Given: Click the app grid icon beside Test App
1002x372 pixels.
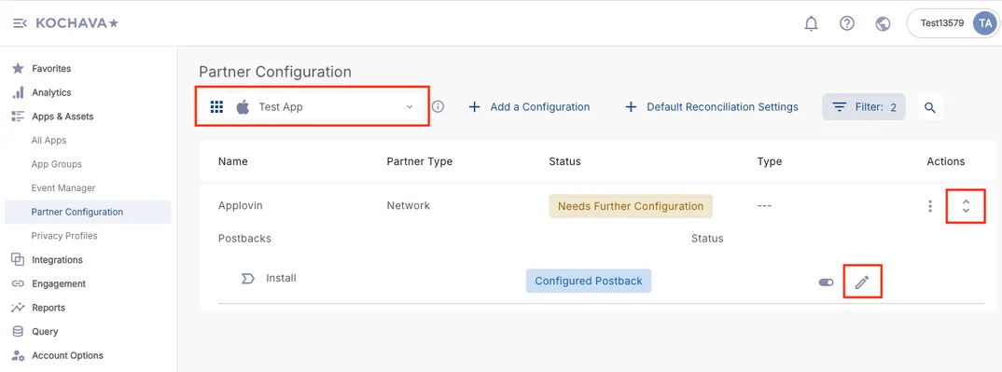Looking at the screenshot, I should (216, 106).
